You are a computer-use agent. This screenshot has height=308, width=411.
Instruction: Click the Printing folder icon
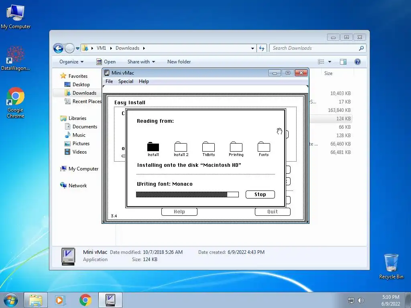[236, 147]
